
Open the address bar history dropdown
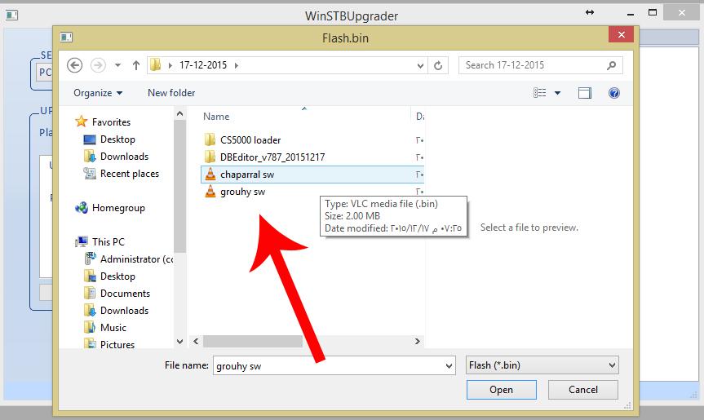[420, 66]
